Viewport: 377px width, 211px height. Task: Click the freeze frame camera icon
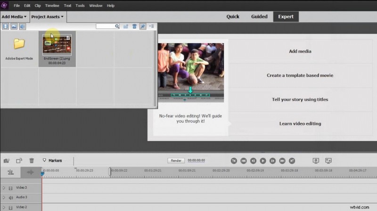point(7,161)
